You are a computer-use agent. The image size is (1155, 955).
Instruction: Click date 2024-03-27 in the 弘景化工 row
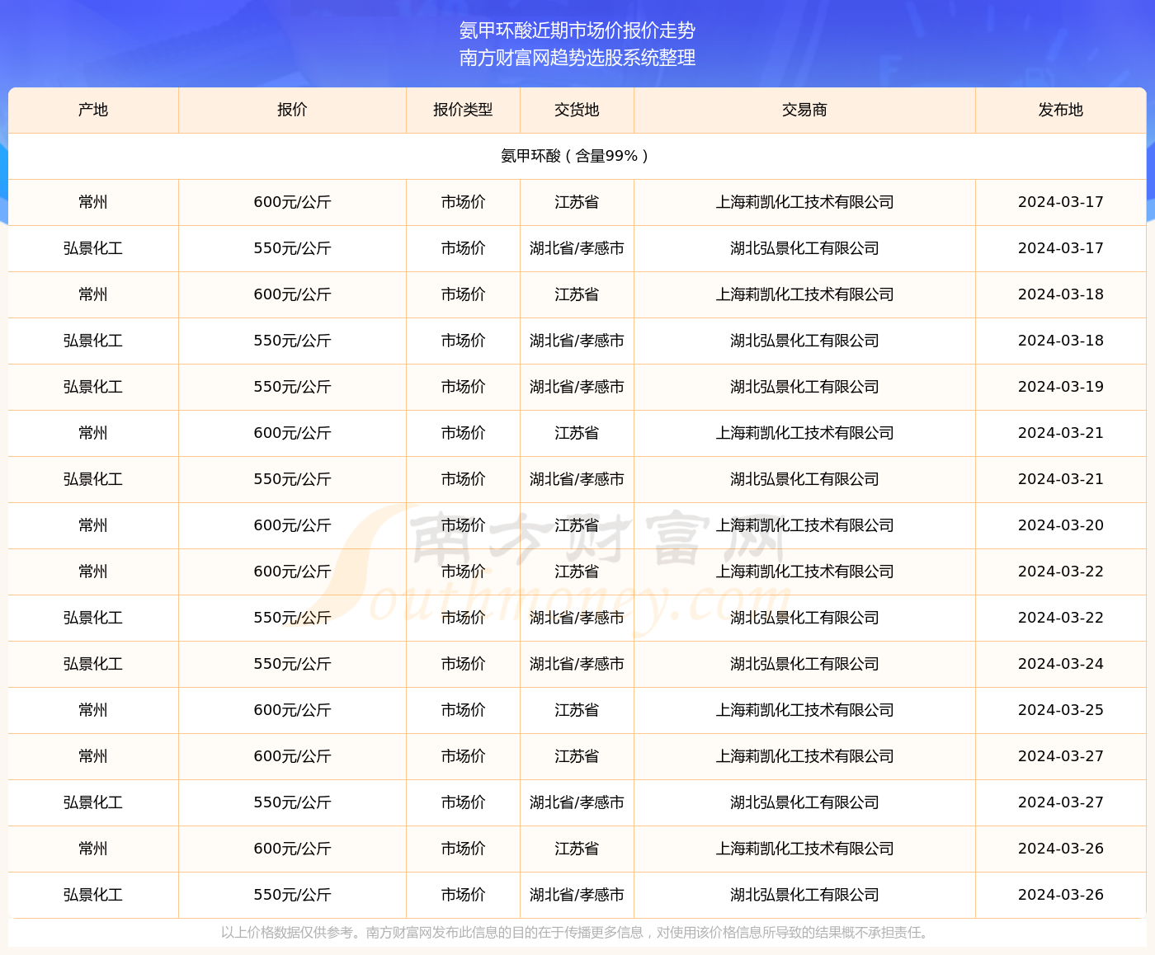pyautogui.click(x=1061, y=802)
